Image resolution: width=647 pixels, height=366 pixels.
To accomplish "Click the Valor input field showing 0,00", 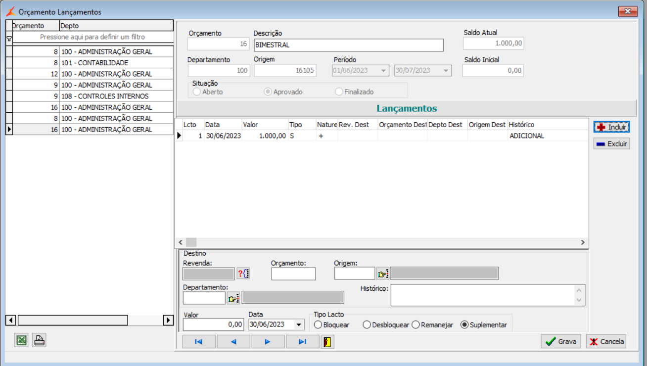I will click(214, 324).
